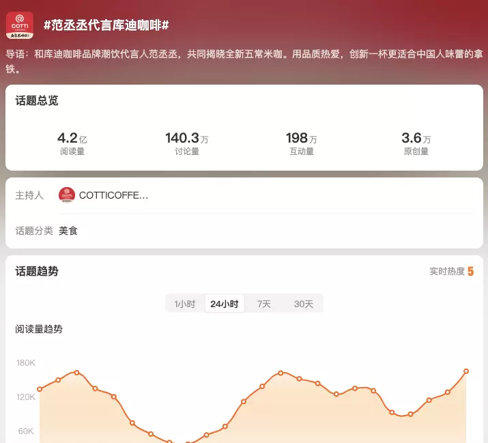This screenshot has height=443, width=488.
Task: Select the 1小时 time range tab
Action: 185,304
